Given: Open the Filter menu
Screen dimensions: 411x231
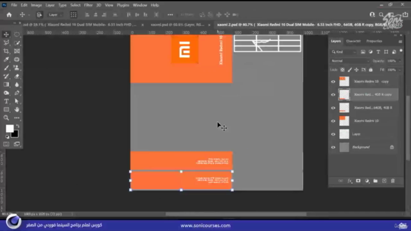Looking at the screenshot, I should (x=88, y=5).
